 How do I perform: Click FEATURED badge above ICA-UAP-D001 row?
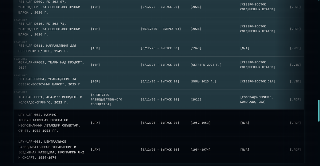click(x=21, y=92)
